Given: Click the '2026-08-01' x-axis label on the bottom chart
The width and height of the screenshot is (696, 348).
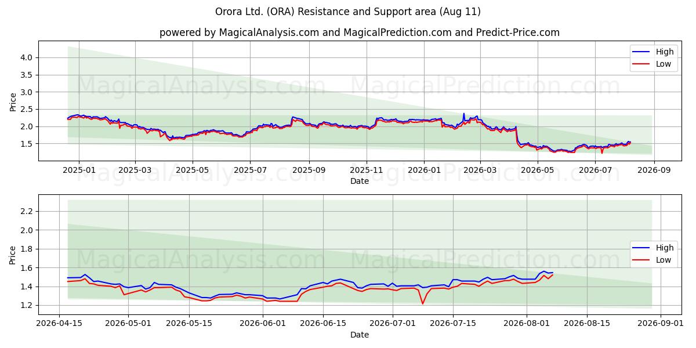Looking at the screenshot, I should coord(527,324).
